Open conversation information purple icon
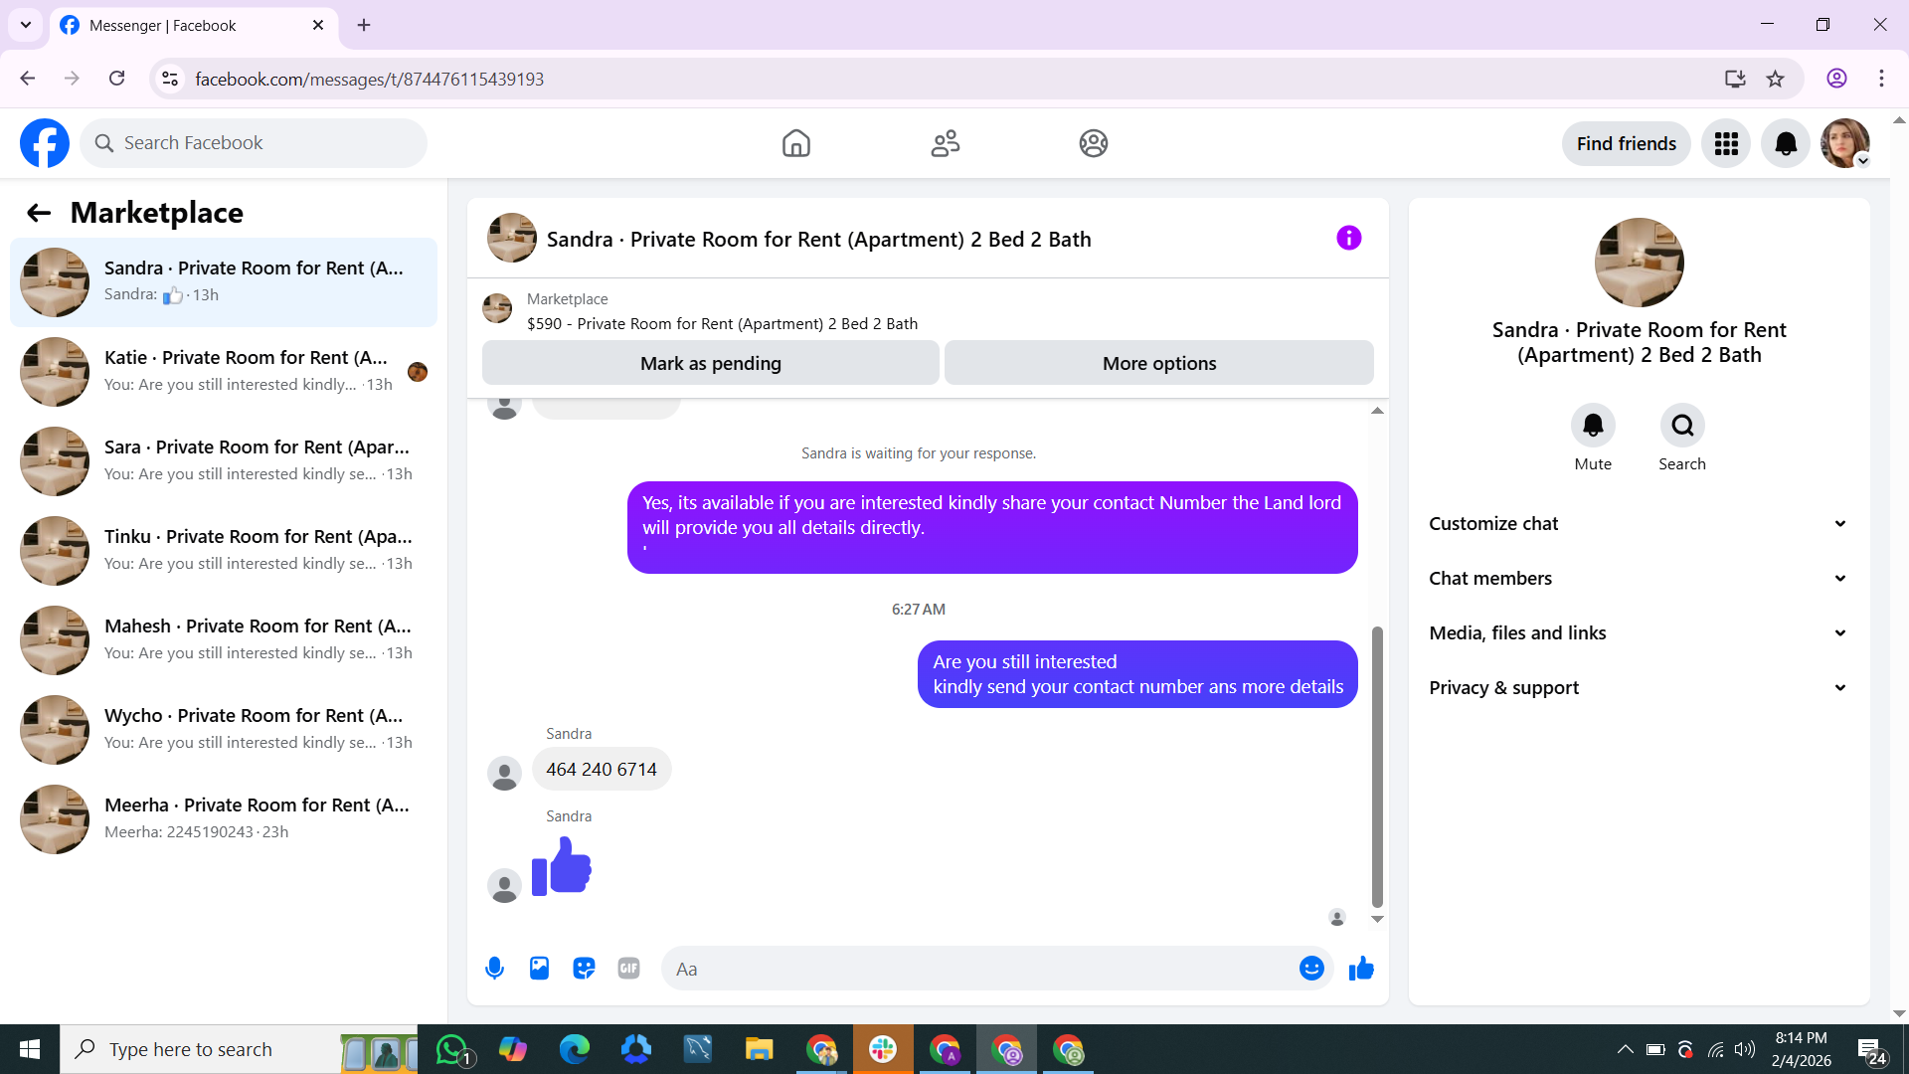This screenshot has width=1909, height=1074. [1348, 238]
